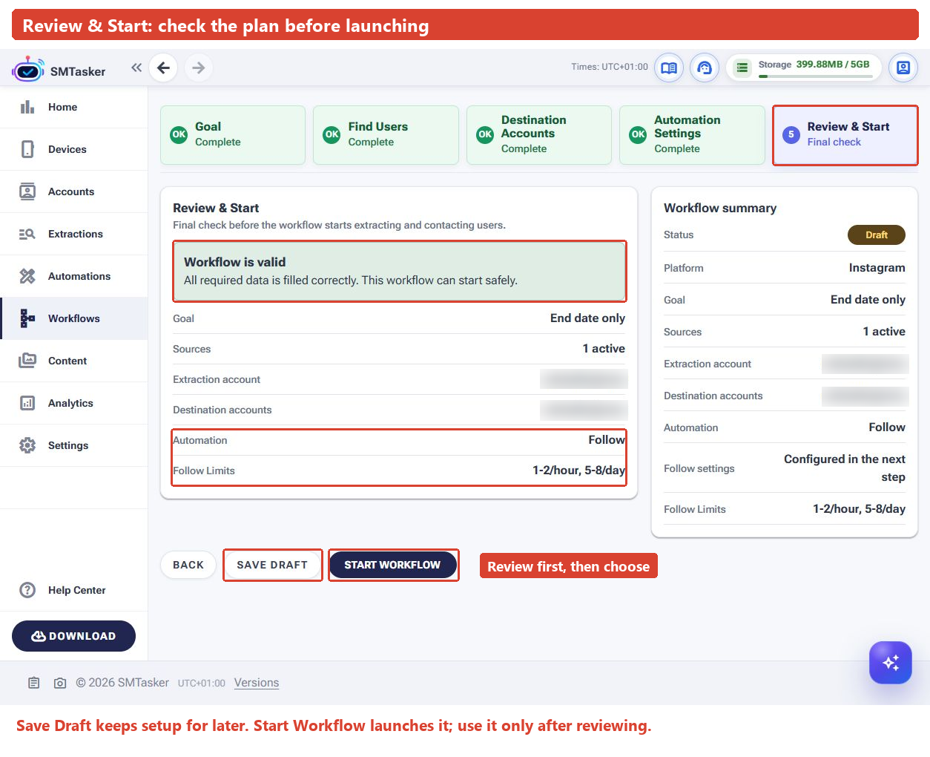Click the clipboard icon in the footer
The width and height of the screenshot is (930, 757).
point(34,683)
